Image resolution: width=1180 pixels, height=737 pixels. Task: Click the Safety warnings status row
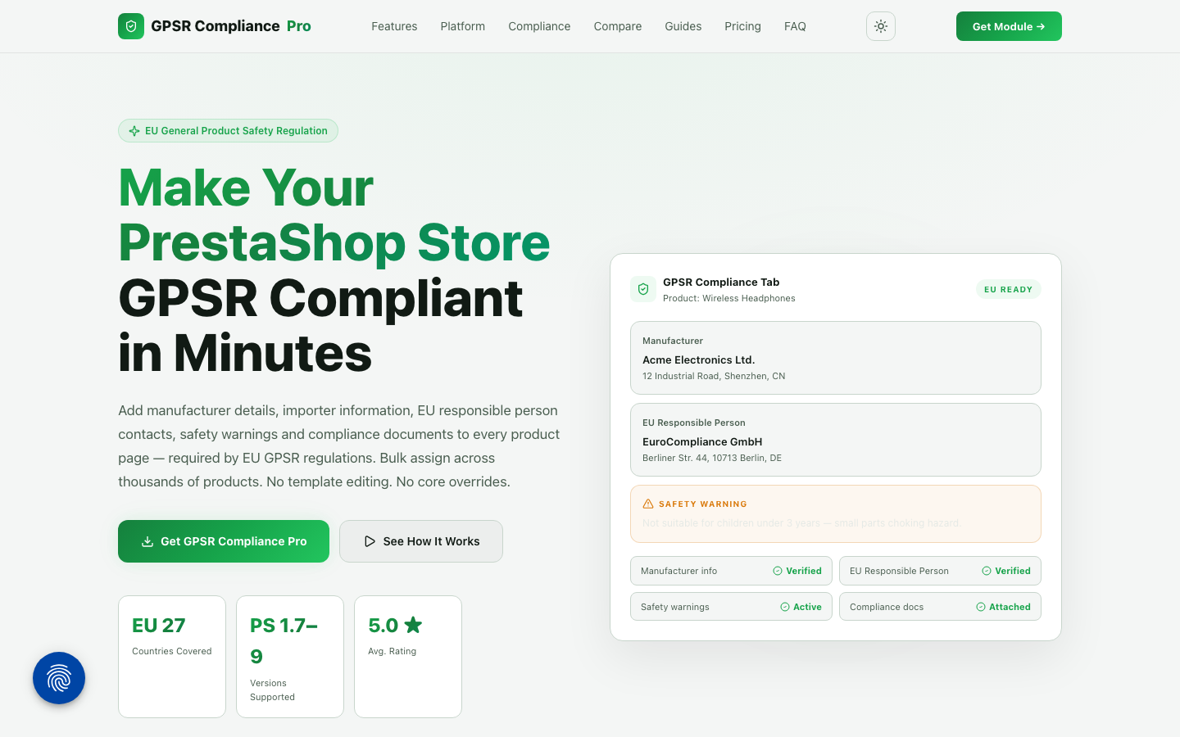coord(731,607)
